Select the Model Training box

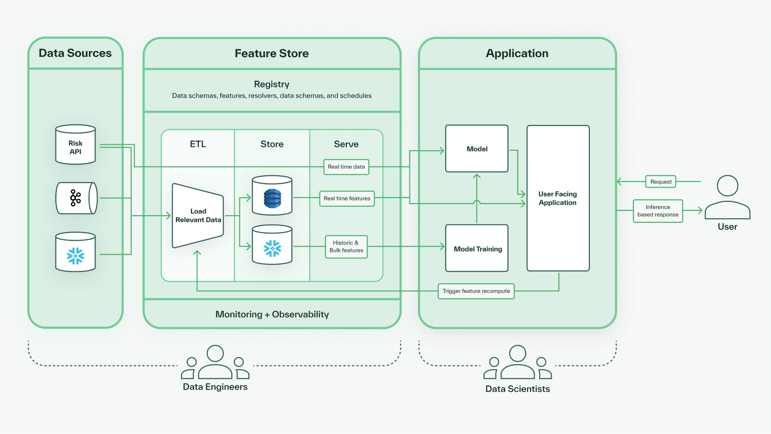tap(477, 249)
